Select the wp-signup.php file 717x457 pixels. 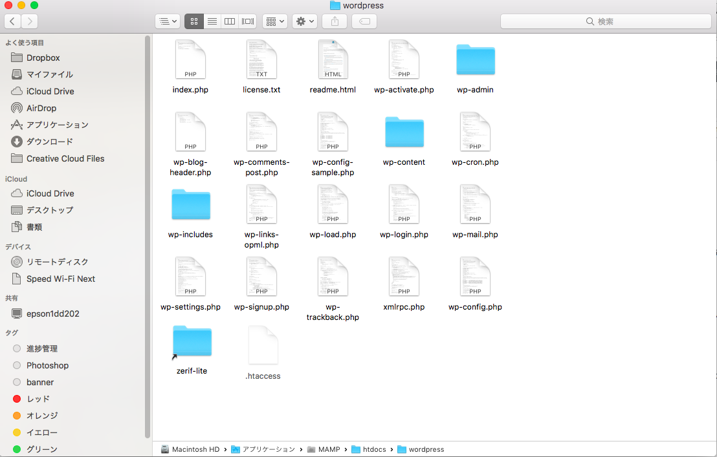pyautogui.click(x=261, y=276)
